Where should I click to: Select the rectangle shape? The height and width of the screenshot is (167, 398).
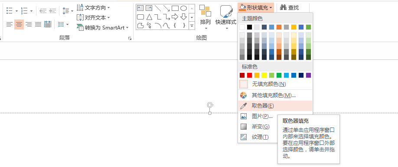pyautogui.click(x=175, y=8)
